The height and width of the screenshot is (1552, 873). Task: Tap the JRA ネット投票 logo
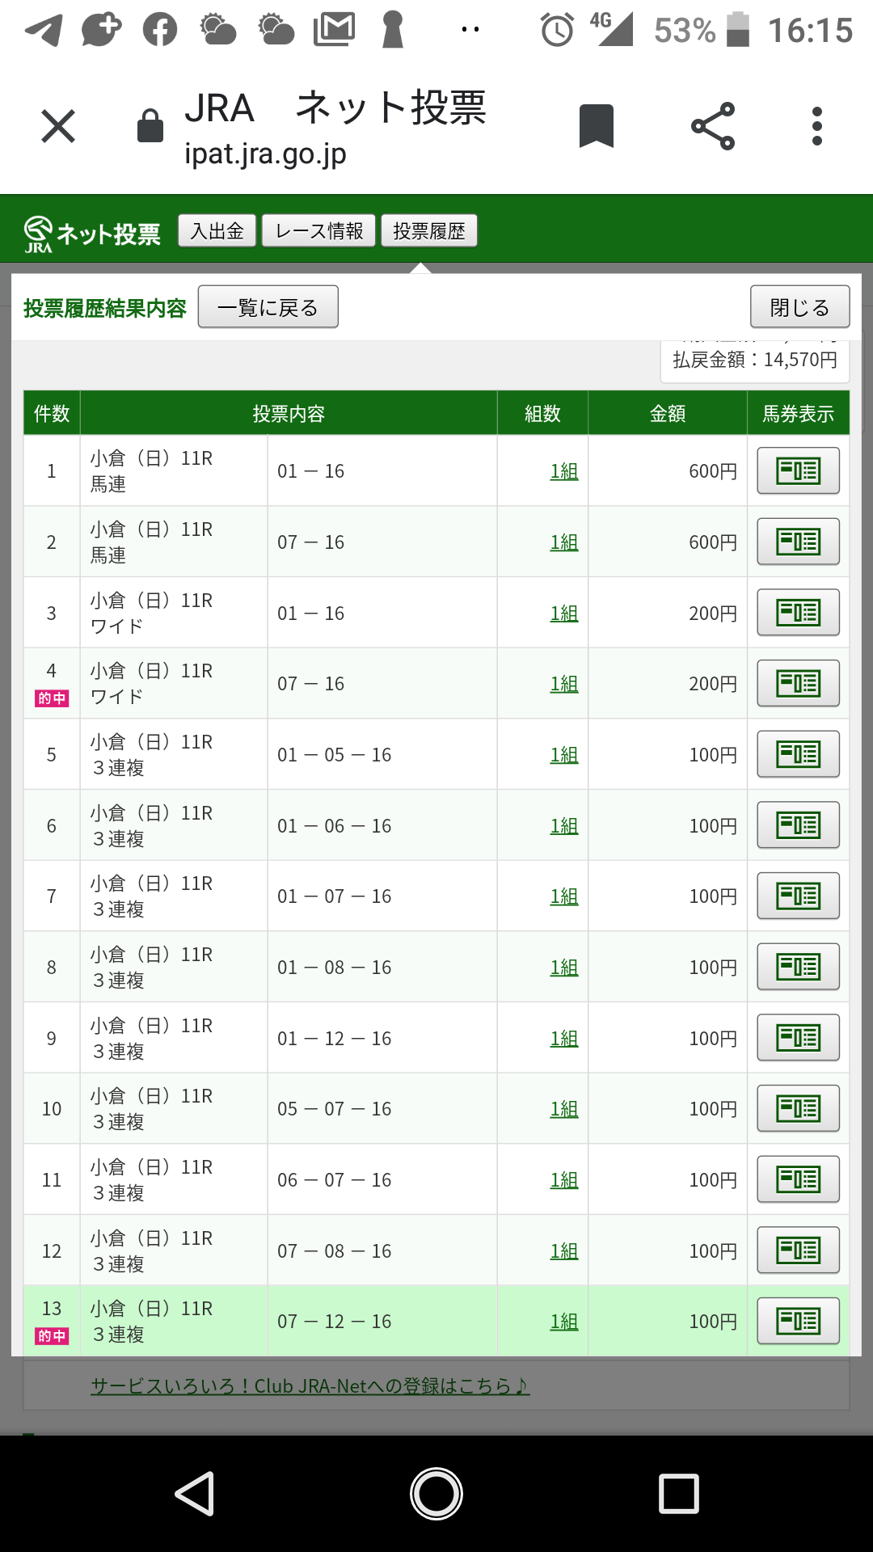point(92,234)
